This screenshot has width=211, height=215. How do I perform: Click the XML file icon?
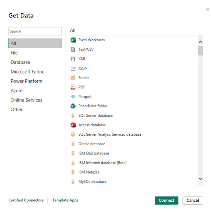pos(73,59)
